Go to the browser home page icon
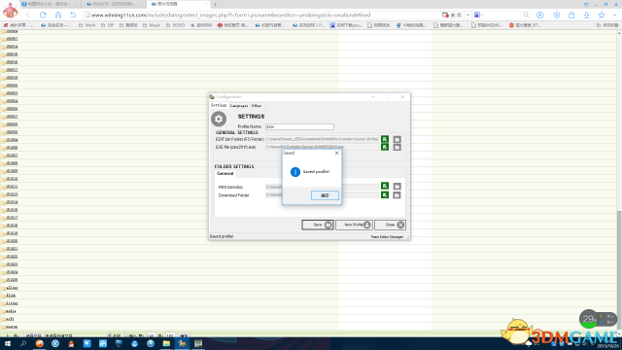Screen dimensions: 622x350 point(58,16)
